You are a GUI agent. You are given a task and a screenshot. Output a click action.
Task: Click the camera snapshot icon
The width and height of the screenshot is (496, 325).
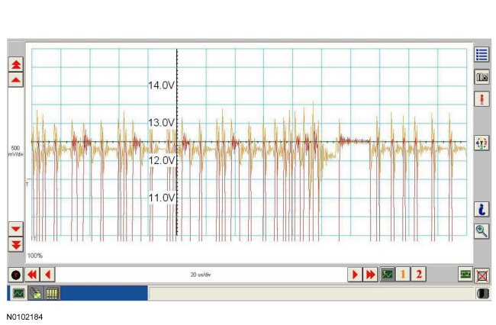tap(482, 77)
